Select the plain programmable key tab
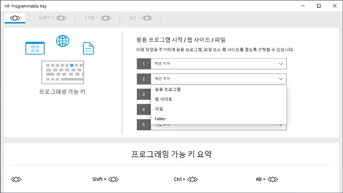The width and height of the screenshot is (343, 193). click(15, 18)
